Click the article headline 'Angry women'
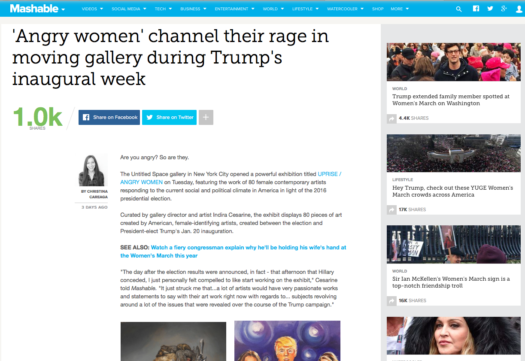This screenshot has width=525, height=361. [x=170, y=58]
